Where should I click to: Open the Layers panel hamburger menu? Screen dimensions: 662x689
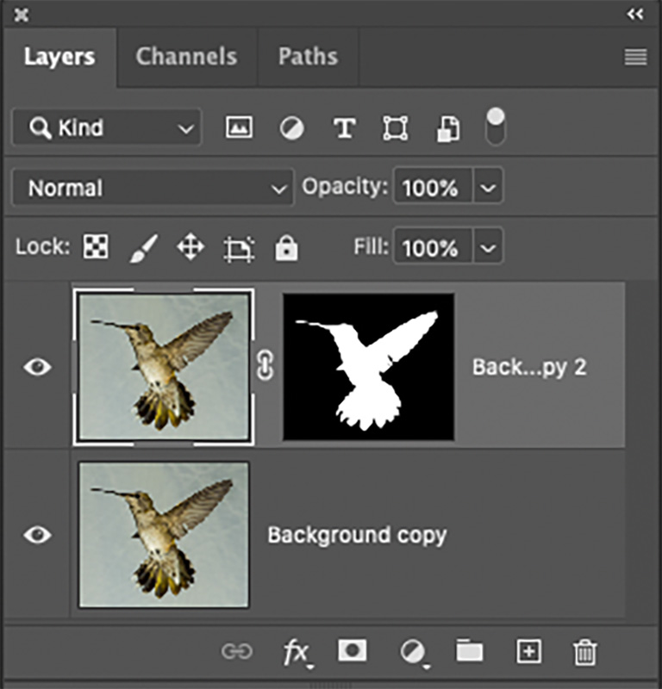coord(635,57)
